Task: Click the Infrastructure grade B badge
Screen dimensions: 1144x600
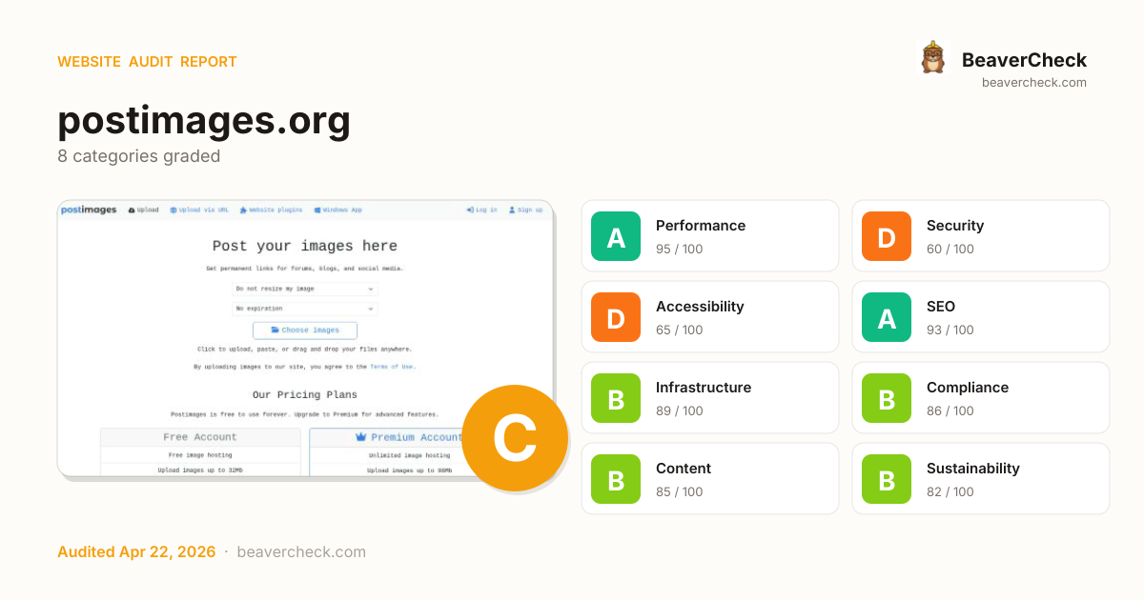Action: pos(616,398)
